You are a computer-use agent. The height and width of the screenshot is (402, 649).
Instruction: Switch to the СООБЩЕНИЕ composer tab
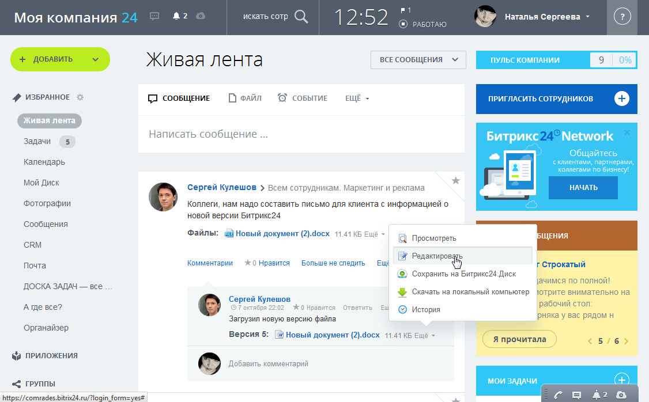pos(179,98)
